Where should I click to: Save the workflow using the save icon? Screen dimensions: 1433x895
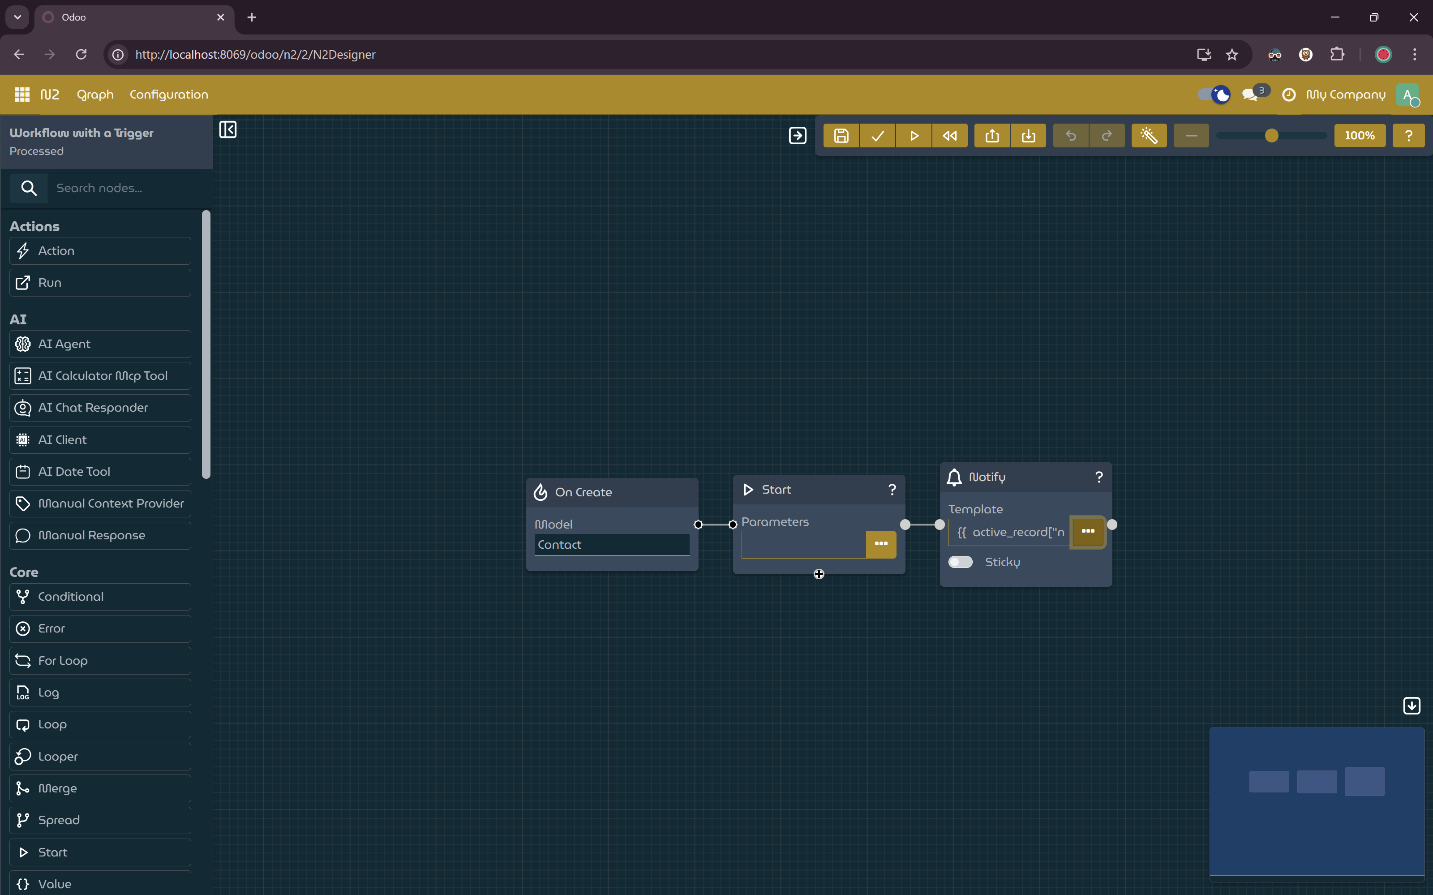[x=840, y=136]
